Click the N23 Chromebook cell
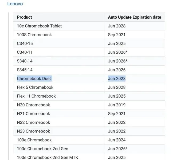The height and width of the screenshot is (160, 173). pyautogui.click(x=33, y=131)
